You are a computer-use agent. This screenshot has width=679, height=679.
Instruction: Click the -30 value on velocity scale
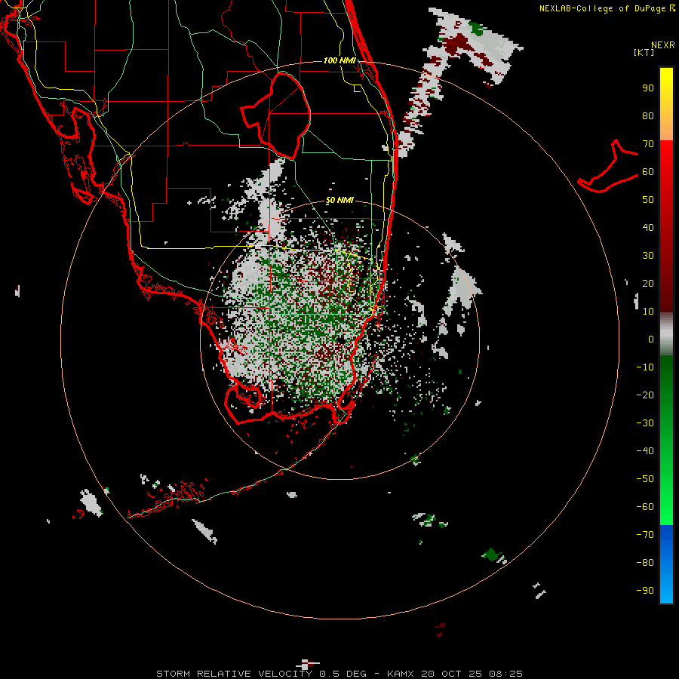tap(645, 423)
